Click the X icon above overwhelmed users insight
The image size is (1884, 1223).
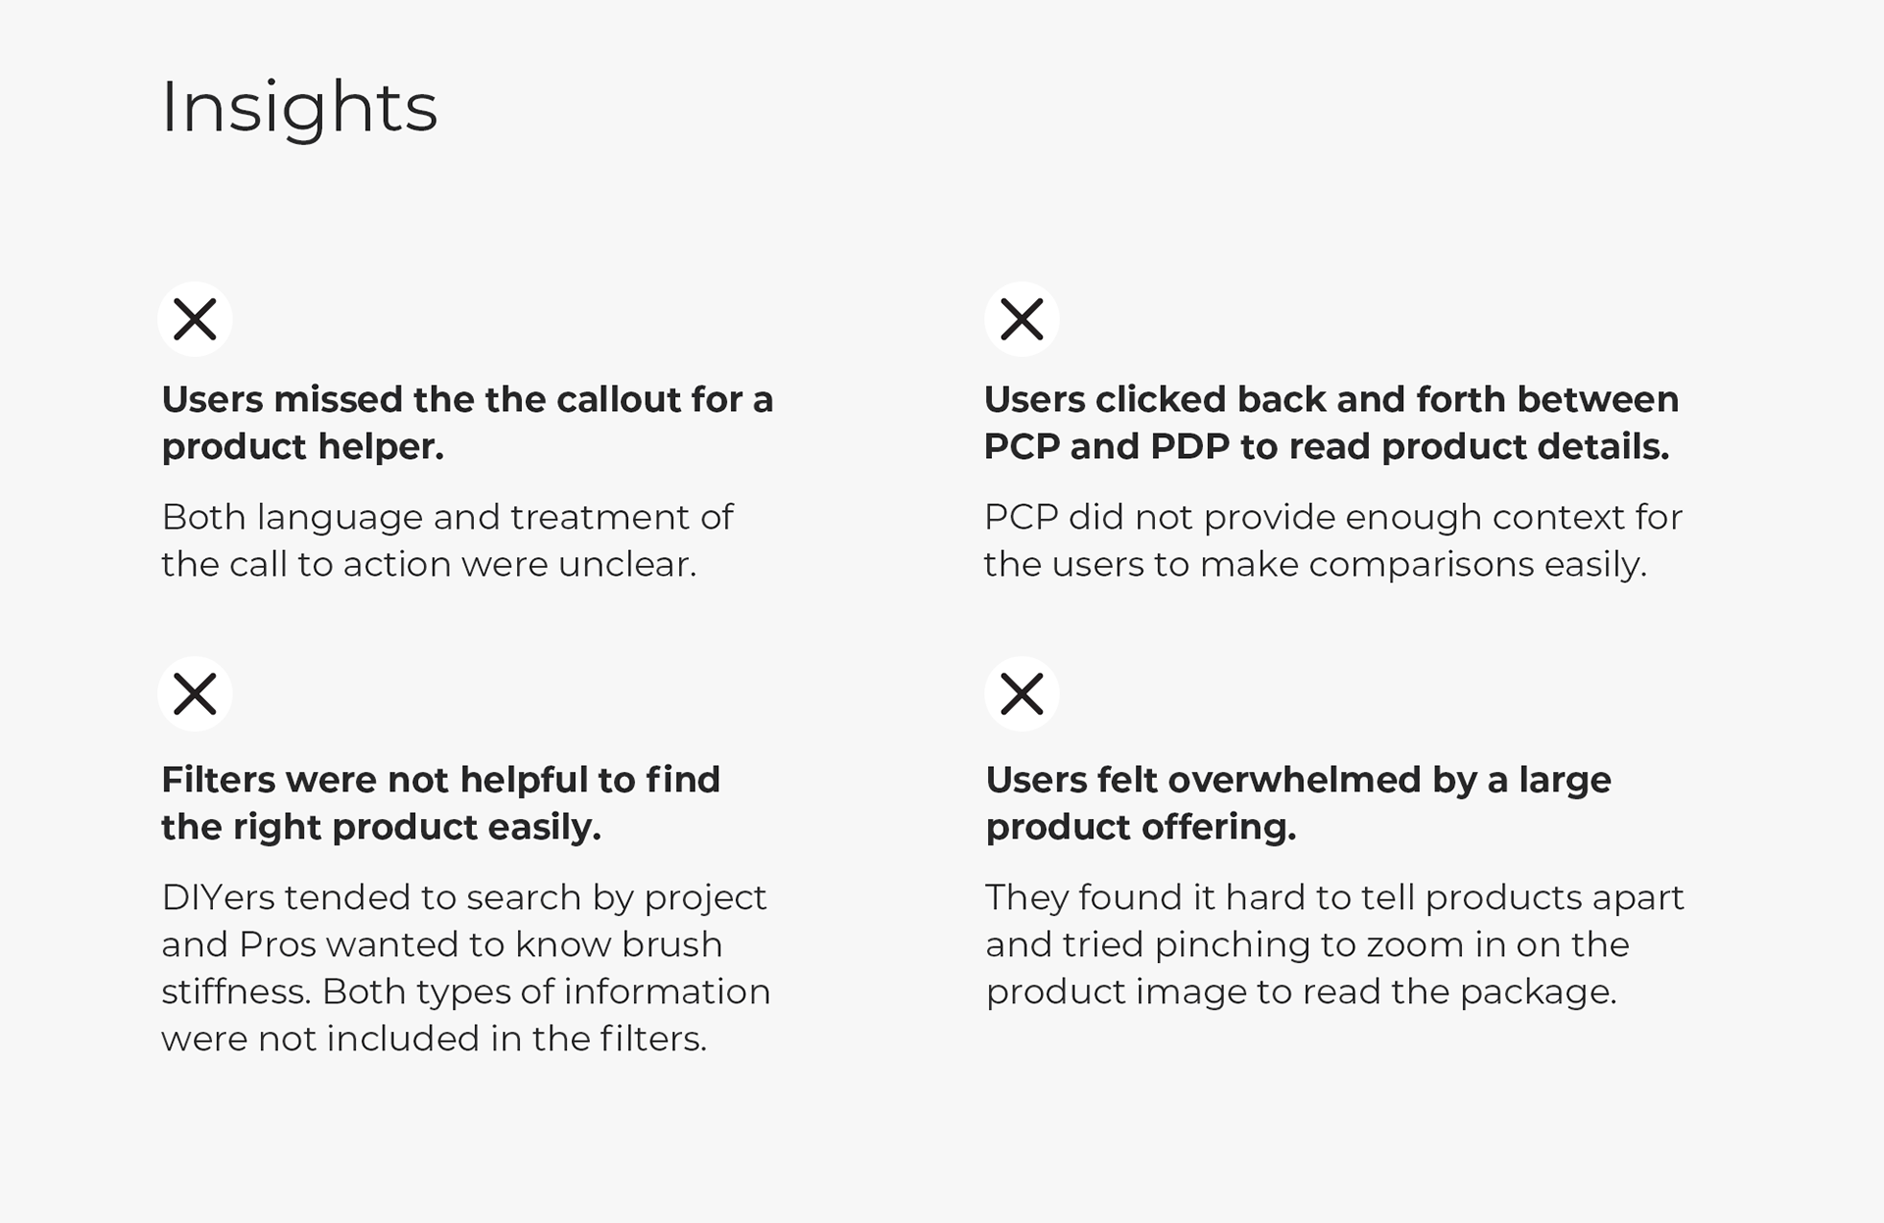pyautogui.click(x=1021, y=693)
